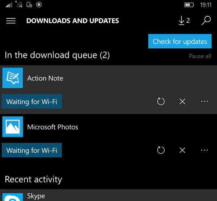Tap the Wi-Fi signal status icon
This screenshot has width=217, height=201.
(x=19, y=4)
